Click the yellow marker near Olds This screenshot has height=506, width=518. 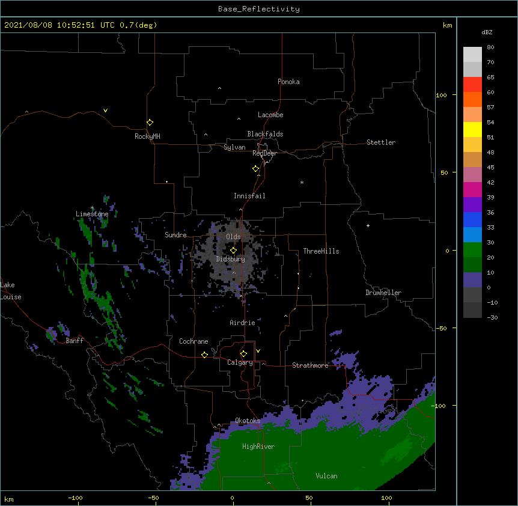233,250
